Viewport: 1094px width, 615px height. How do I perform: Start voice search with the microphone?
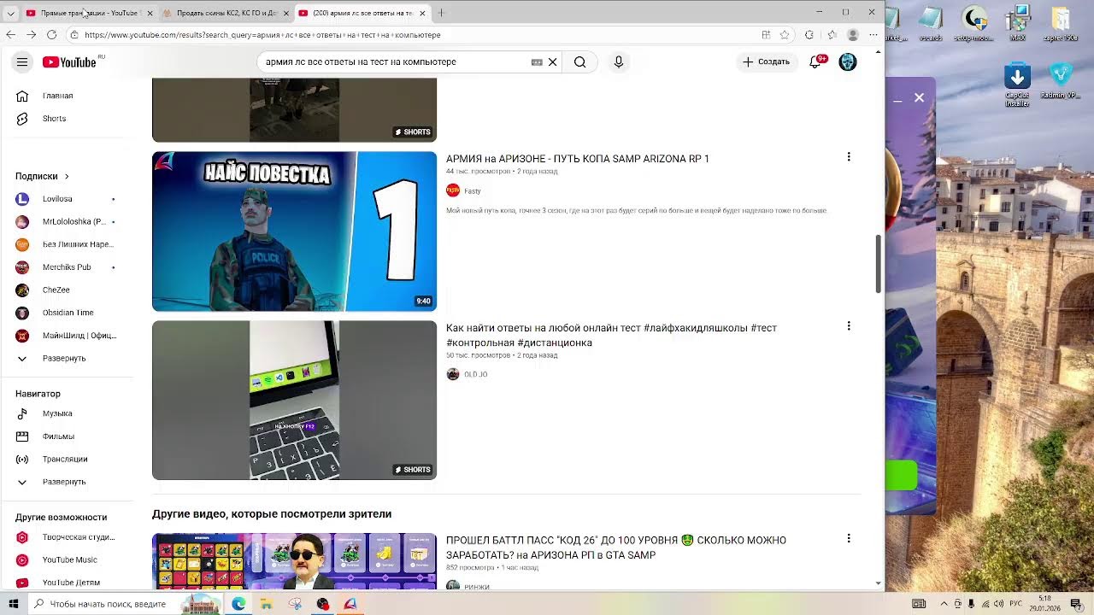(619, 61)
